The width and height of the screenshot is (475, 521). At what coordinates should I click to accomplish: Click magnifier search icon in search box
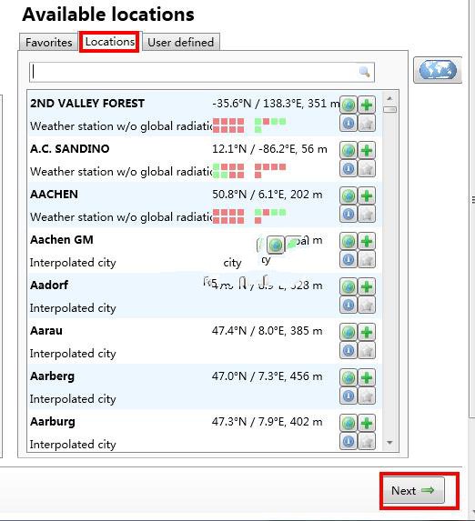click(x=364, y=72)
